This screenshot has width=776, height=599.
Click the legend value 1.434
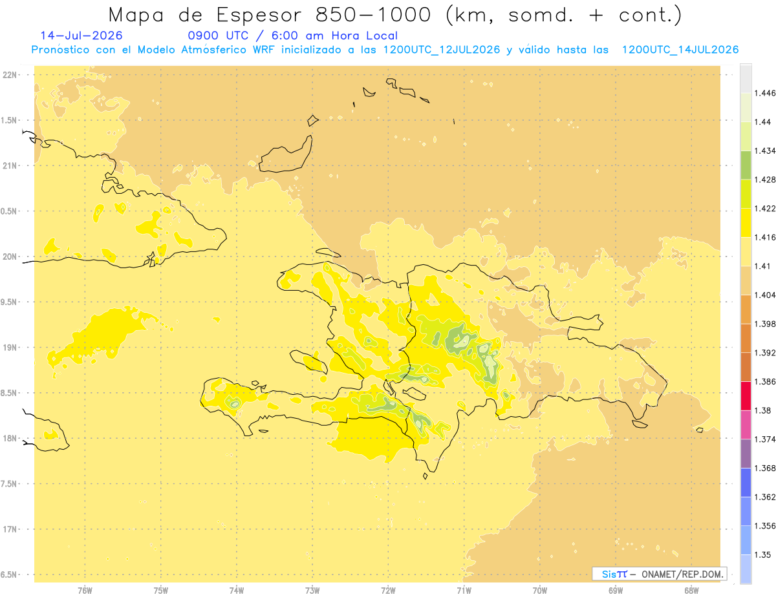(x=766, y=151)
